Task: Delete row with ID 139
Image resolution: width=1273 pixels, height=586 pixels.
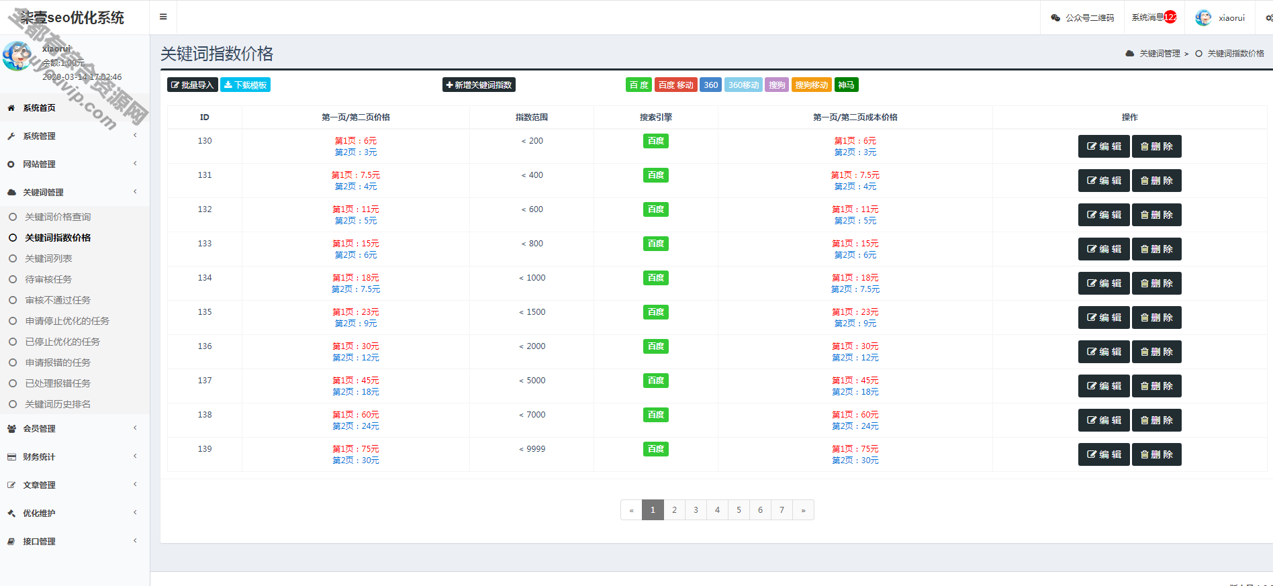Action: pyautogui.click(x=1156, y=454)
